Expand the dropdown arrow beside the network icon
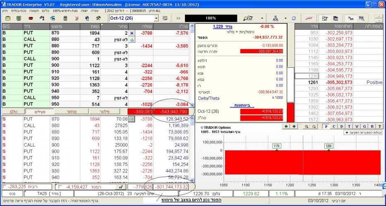Viewport: 386px width, 206px height. tap(285, 19)
